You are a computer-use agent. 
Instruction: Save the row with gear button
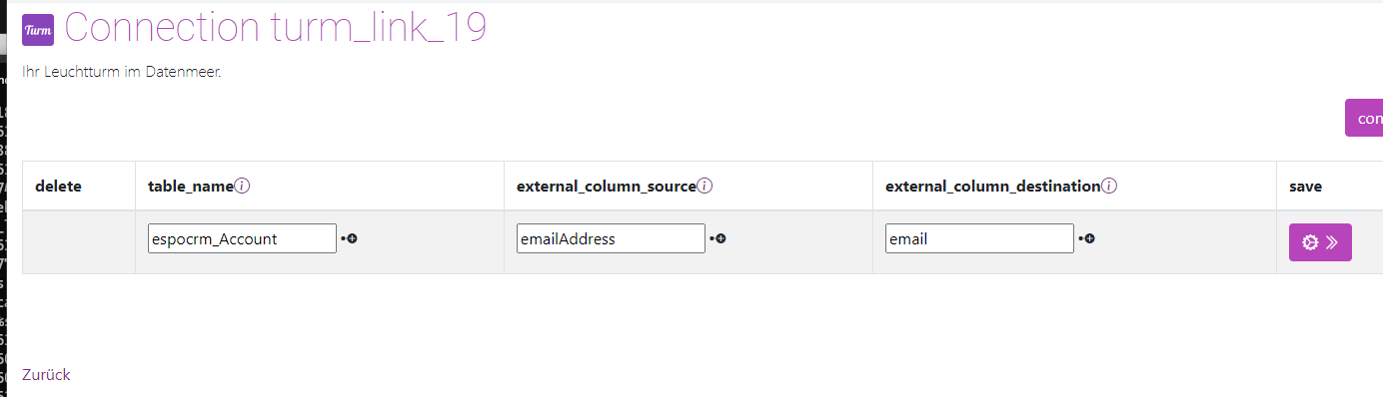coord(1320,242)
